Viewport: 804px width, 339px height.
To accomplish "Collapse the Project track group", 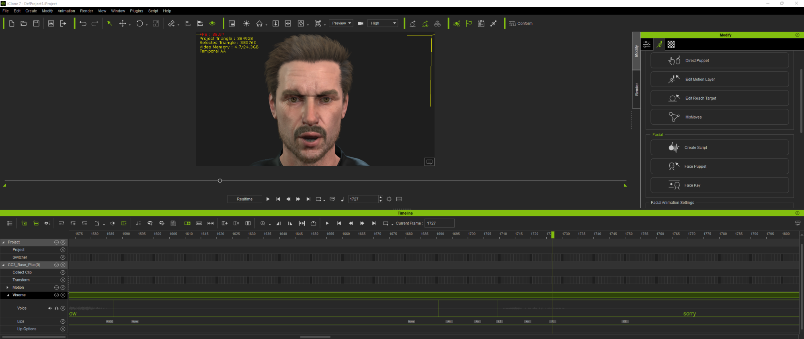I will pos(4,242).
